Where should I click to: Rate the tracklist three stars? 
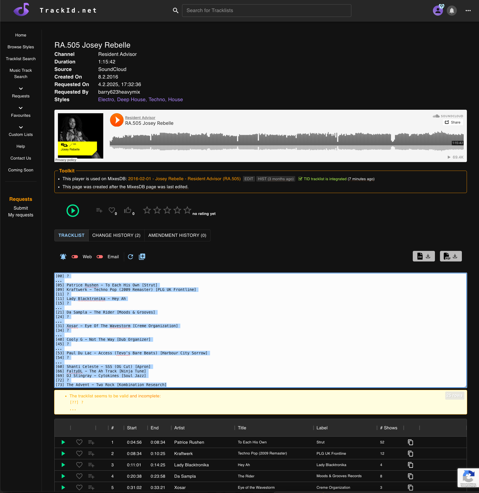167,210
